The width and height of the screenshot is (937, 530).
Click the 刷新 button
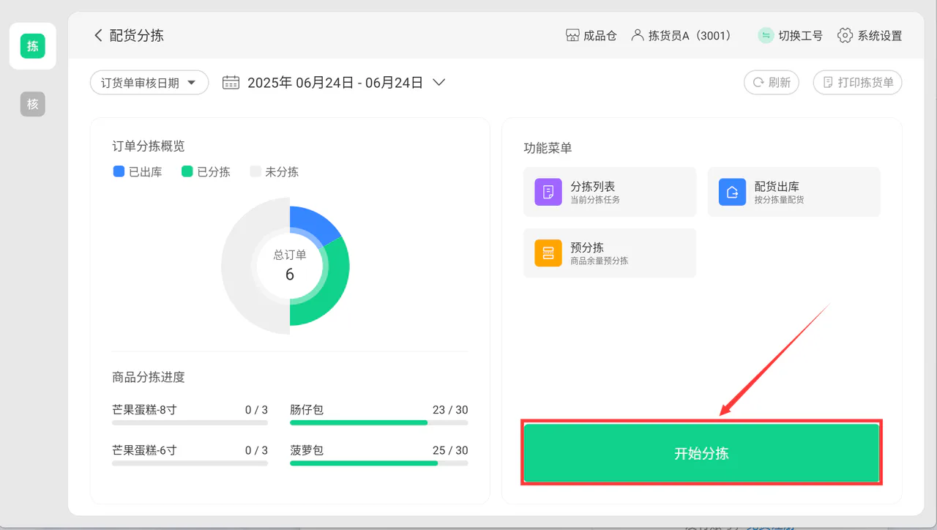pos(772,83)
